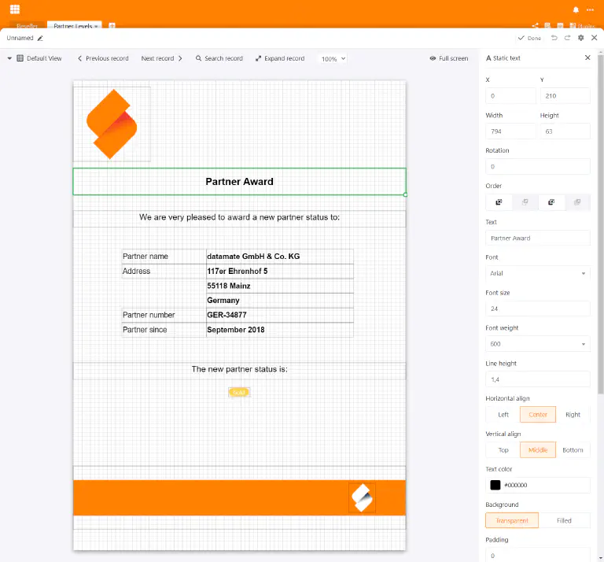604x562 pixels.
Task: Click Expand record
Action: [x=280, y=58]
